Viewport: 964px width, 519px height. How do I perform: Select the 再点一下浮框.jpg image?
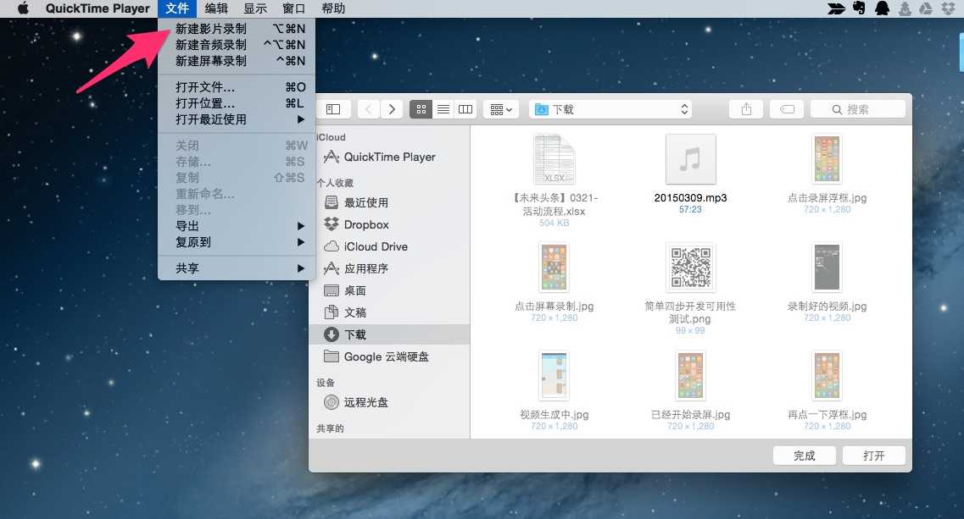coord(827,390)
